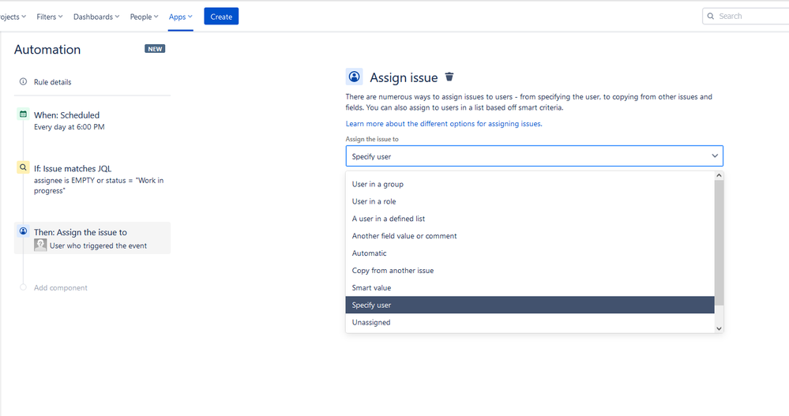
Task: Click the user avatar beside 'User who triggered'
Action: tap(40, 245)
